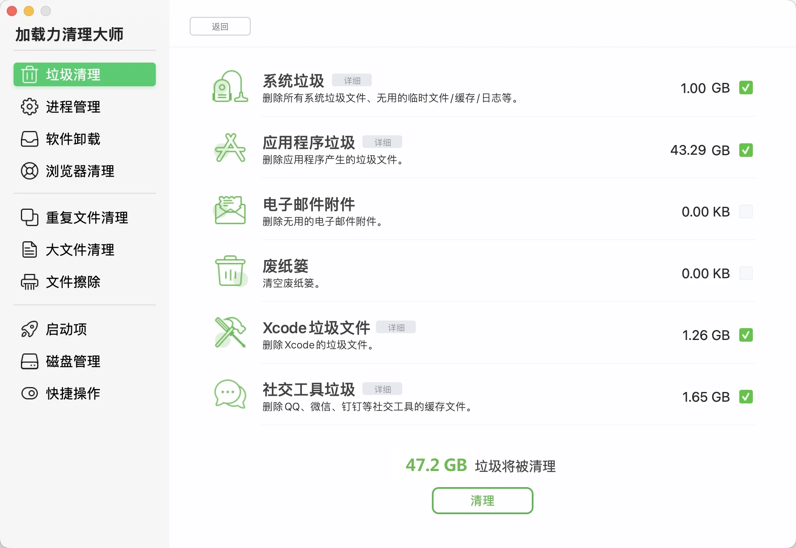
Task: Click the toggle-shaped icon beside 快捷操作
Action: pyautogui.click(x=29, y=393)
